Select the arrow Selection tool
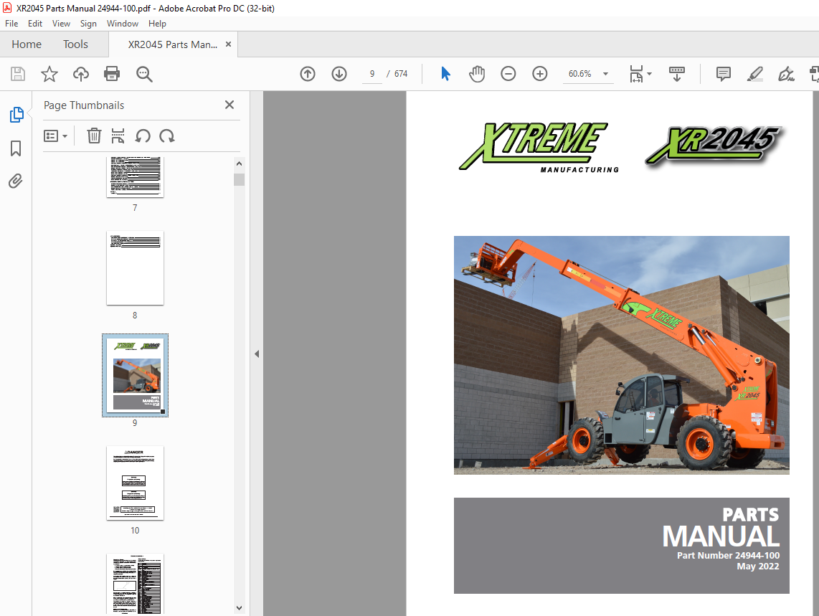 click(x=445, y=74)
